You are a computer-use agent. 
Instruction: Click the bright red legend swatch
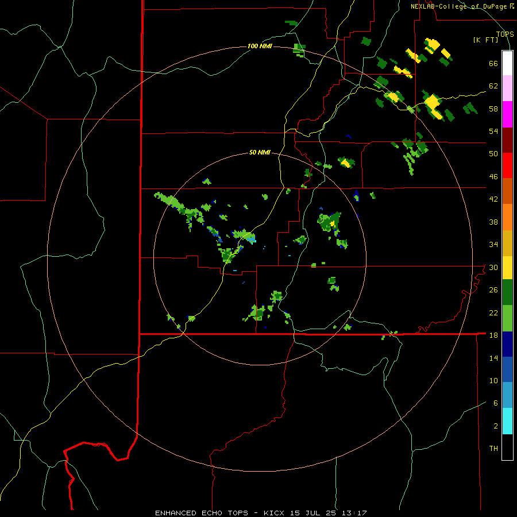coord(507,165)
